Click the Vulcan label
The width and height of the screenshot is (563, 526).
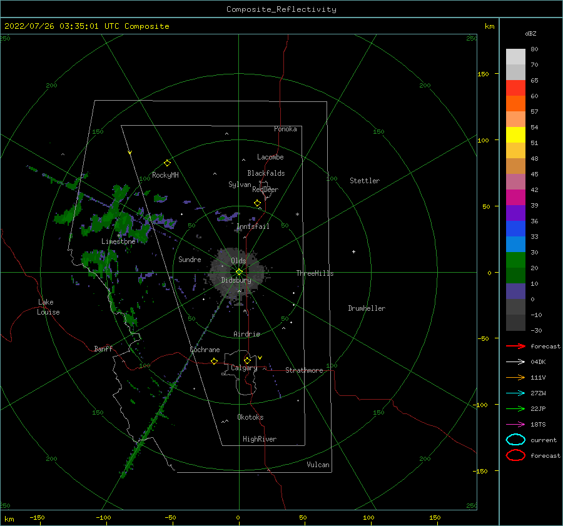coord(318,465)
